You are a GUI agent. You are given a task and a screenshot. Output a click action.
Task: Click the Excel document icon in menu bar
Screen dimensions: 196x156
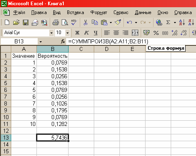6,12
